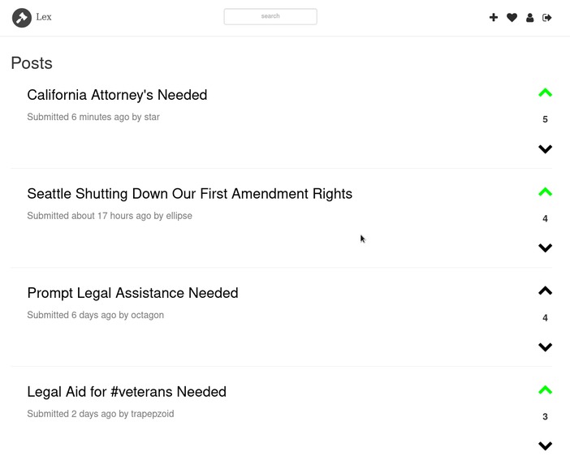Create a new post with plus icon
This screenshot has width=570, height=465.
pos(494,17)
